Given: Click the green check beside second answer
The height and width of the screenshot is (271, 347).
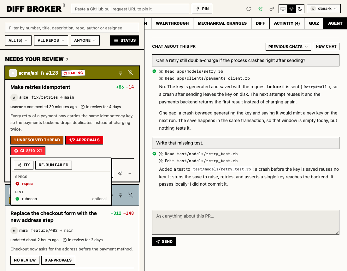Looking at the screenshot, I should [x=154, y=154].
